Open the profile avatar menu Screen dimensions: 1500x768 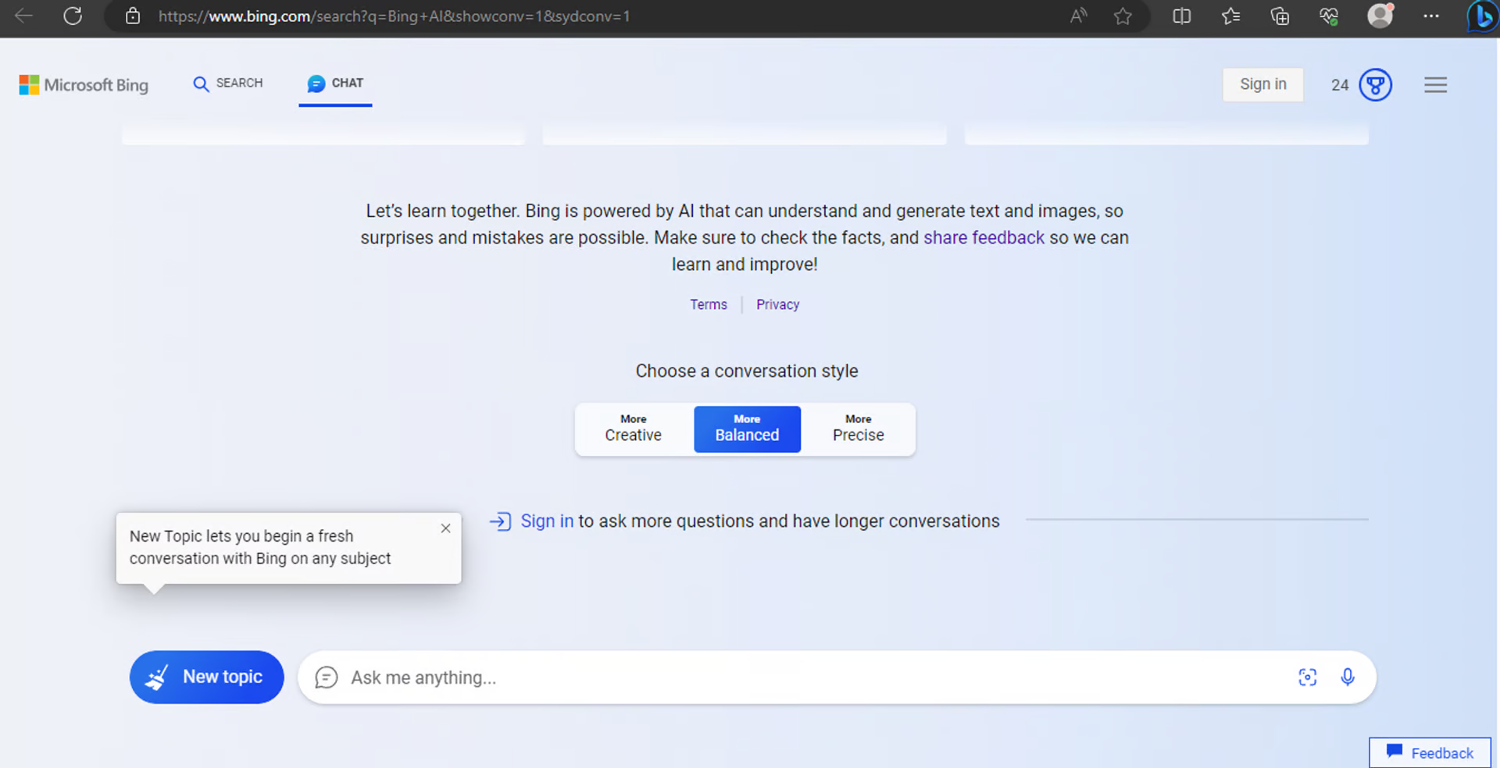[1380, 16]
